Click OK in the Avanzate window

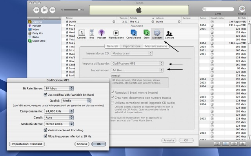[x=186, y=140]
